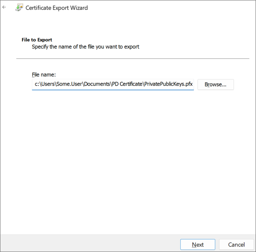Click the File name label
256x252 pixels.
point(44,74)
